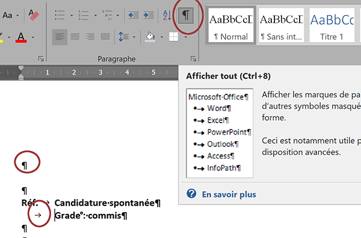Increase the paragraph indent
361x238 pixels.
[x=149, y=16]
